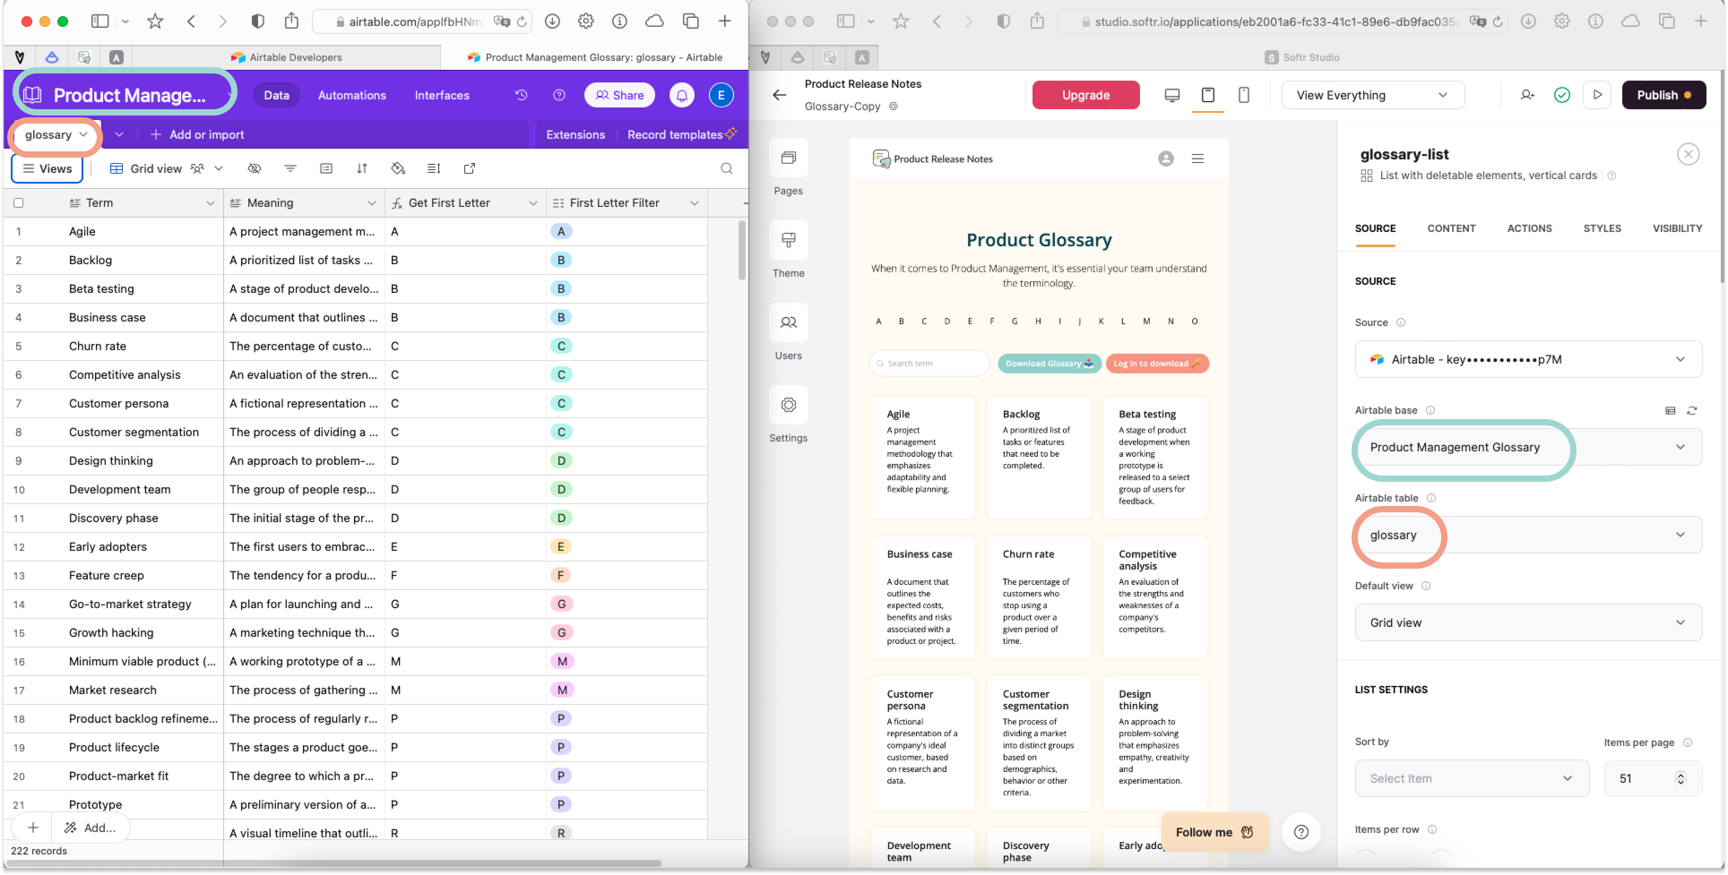Click the Softr preview play button
This screenshot has height=875, width=1728.
(1597, 95)
